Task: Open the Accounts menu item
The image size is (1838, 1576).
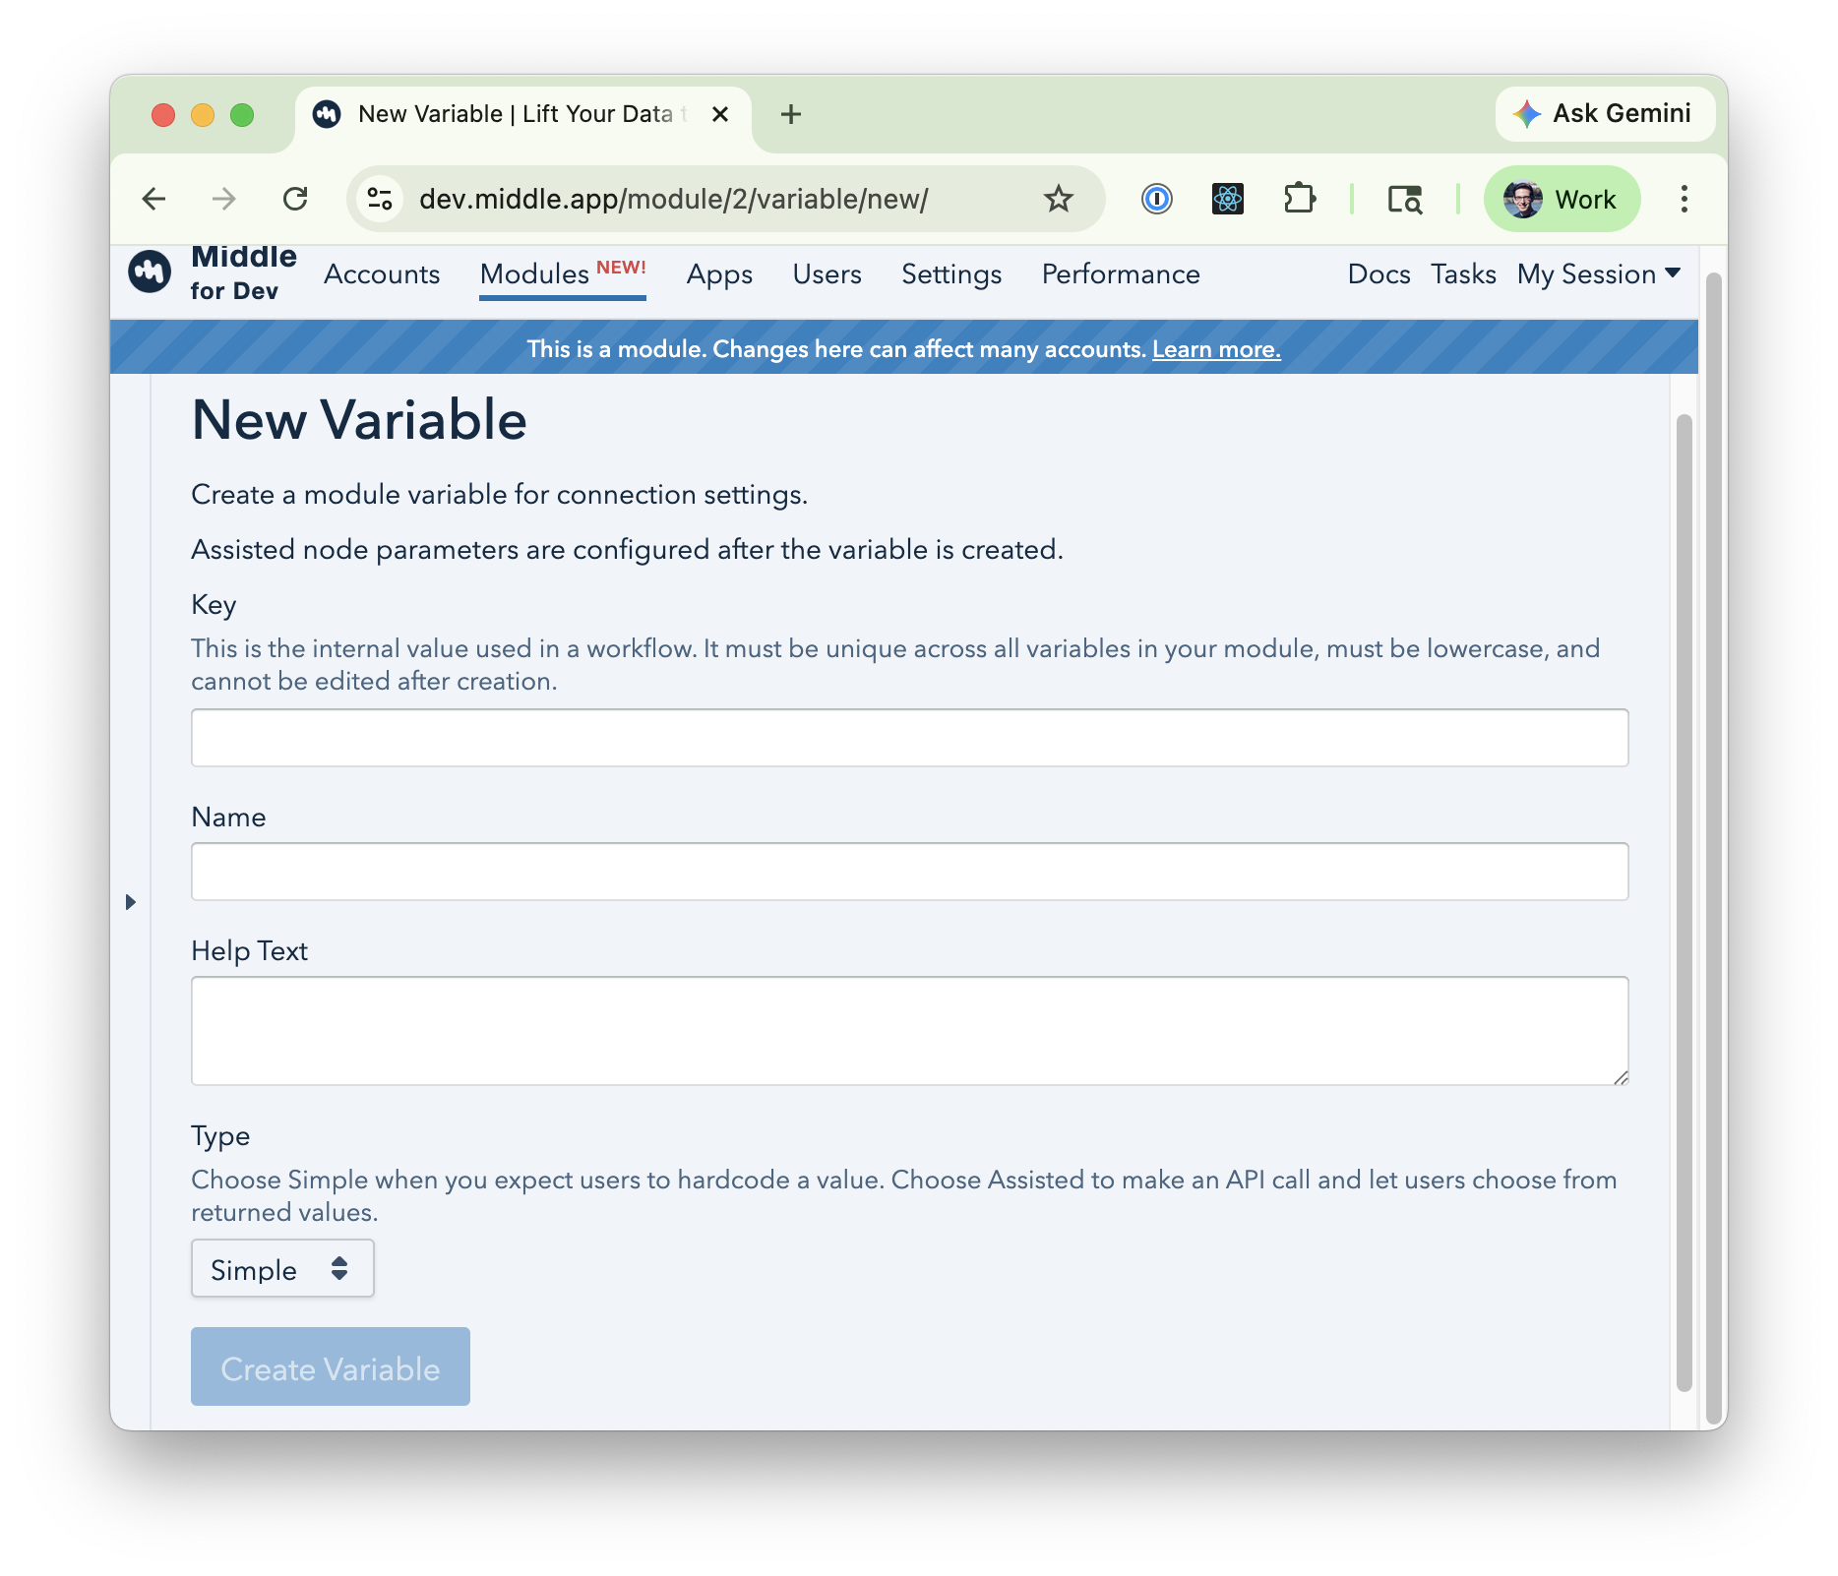Action: pos(382,274)
